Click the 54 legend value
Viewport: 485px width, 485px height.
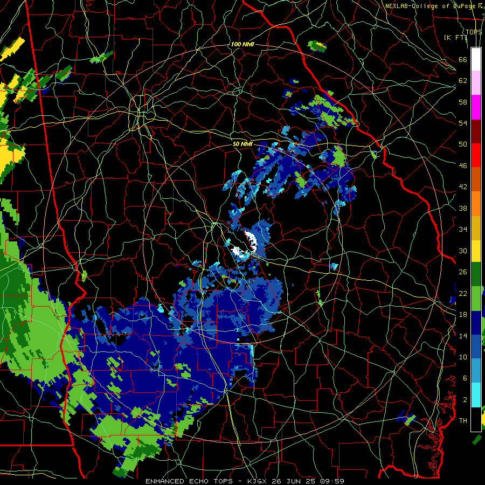click(x=463, y=123)
